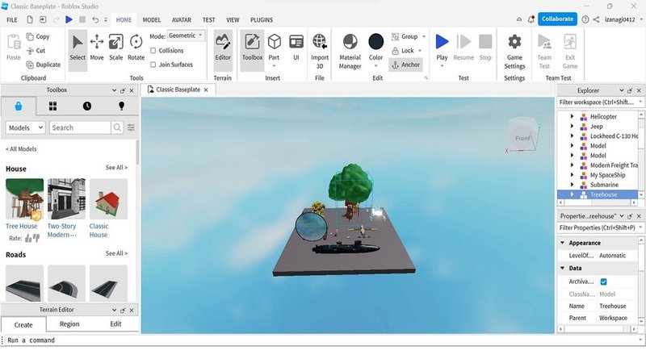This screenshot has width=646, height=363.
Task: Click the Toolbox search magnifier
Action: [x=117, y=127]
